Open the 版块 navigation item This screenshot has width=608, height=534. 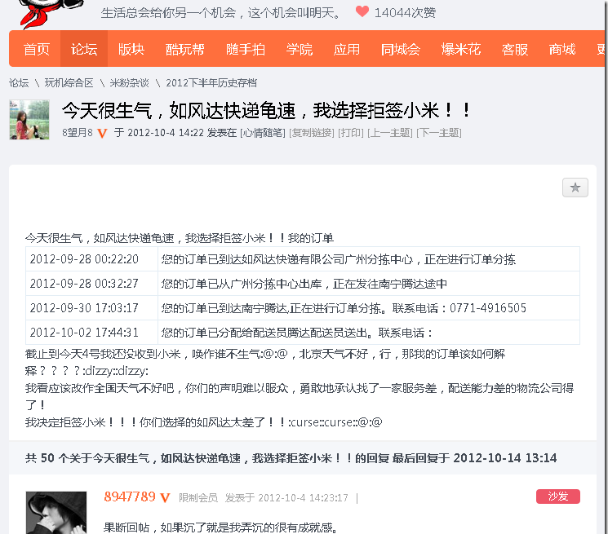pos(131,49)
